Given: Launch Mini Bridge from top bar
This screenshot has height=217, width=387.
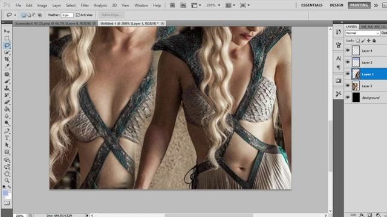Looking at the screenshot, I should click(183, 5).
